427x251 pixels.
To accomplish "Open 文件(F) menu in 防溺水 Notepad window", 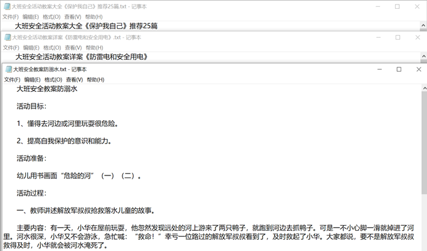I will (x=13, y=80).
